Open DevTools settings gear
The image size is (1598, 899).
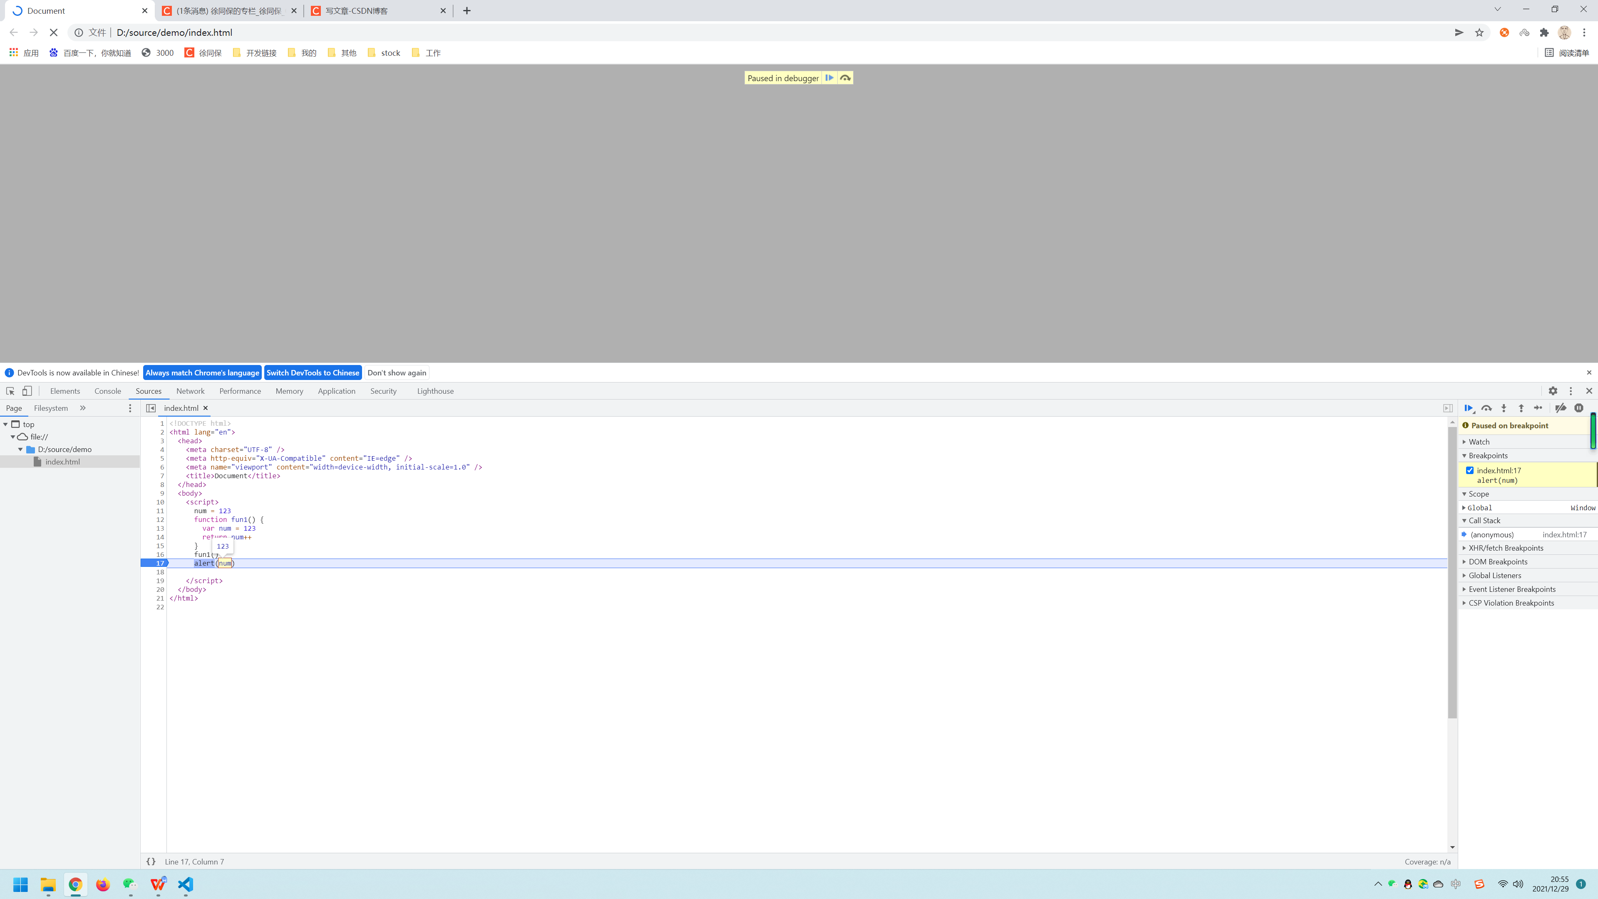pyautogui.click(x=1553, y=391)
